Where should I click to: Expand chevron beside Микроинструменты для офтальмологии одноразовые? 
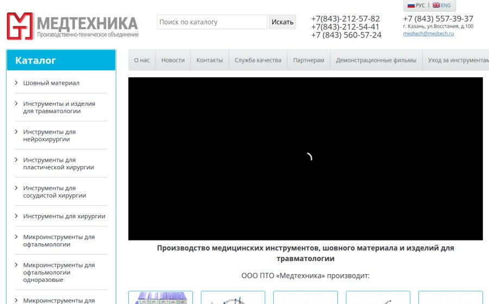(x=16, y=265)
